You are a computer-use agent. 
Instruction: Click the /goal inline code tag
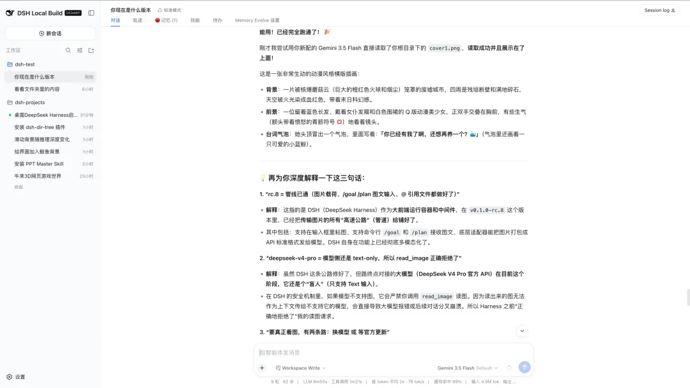[391, 232]
